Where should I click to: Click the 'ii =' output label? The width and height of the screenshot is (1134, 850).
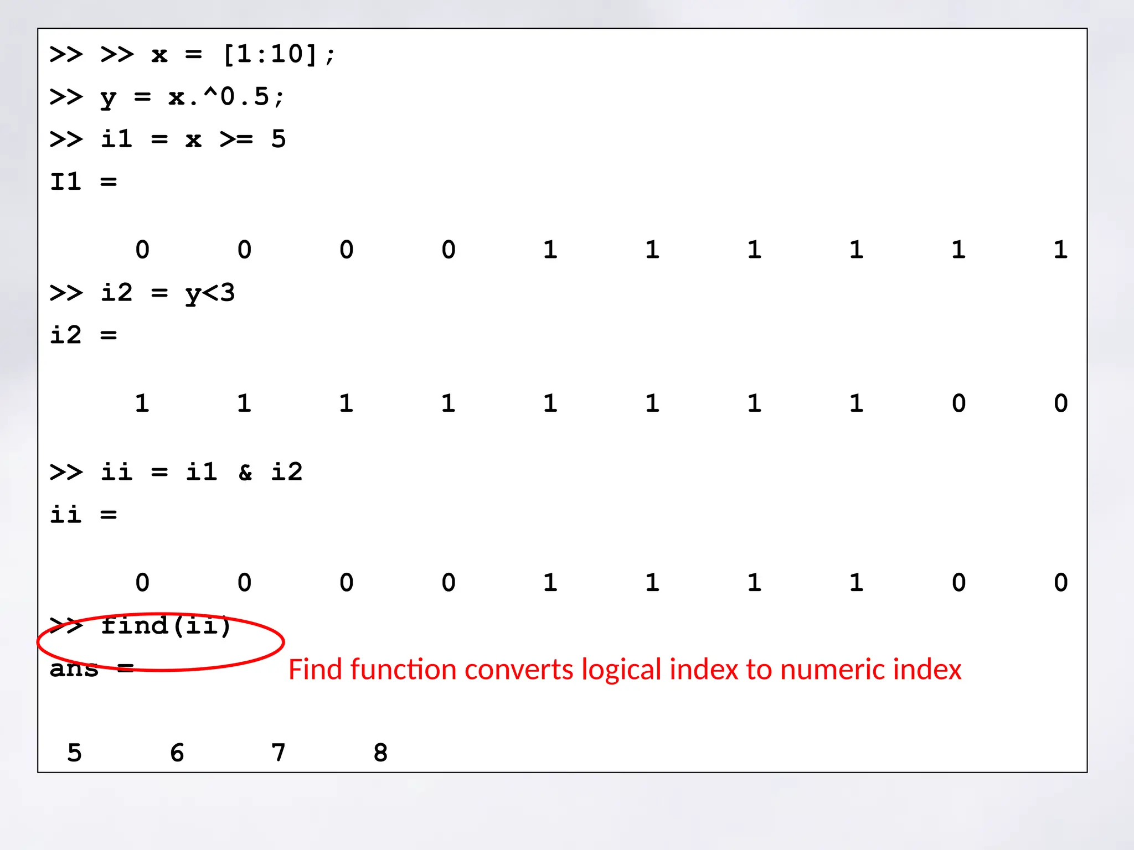84,515
